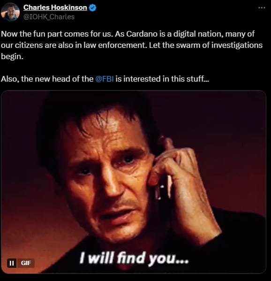Image resolution: width=271 pixels, height=281 pixels.
Task: Click the "I will find you..." caption
Action: [x=134, y=258]
